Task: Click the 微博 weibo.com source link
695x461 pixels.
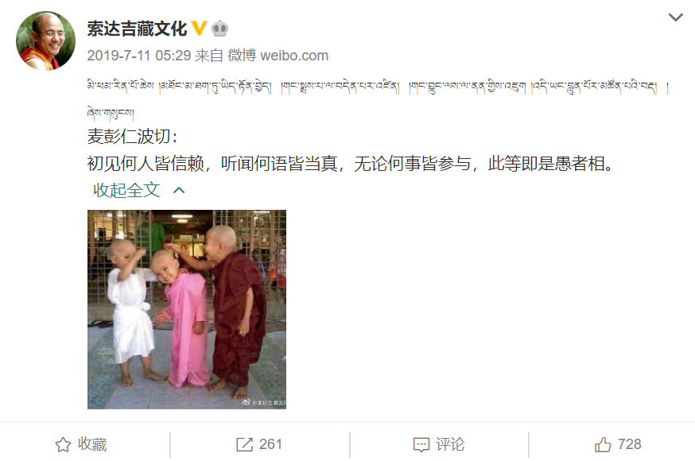Action: [278, 56]
